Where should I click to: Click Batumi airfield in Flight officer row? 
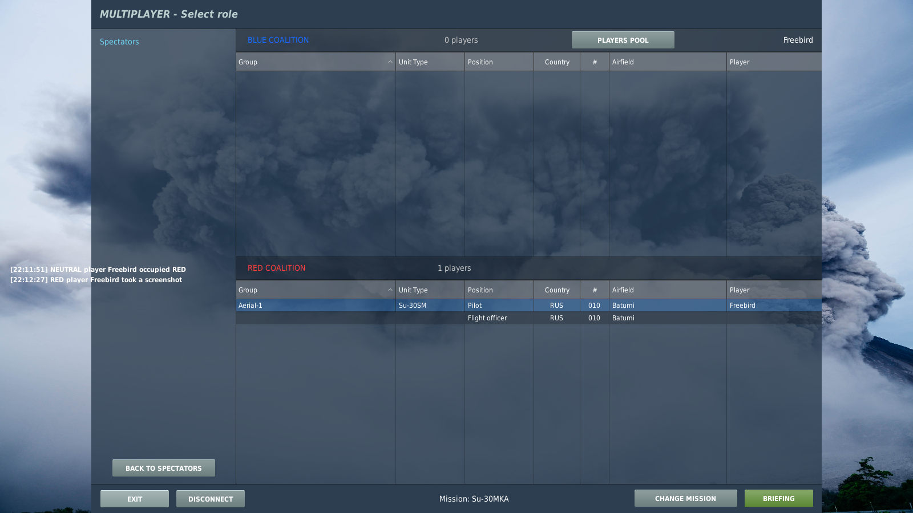pos(668,318)
